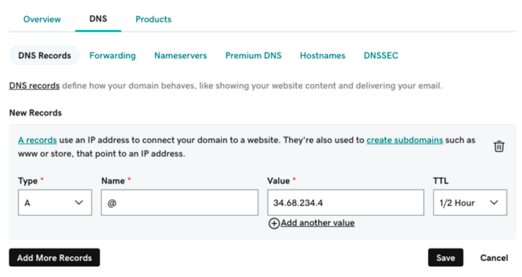Screen dimensions: 522x277
Task: Save the new DNS record
Action: (x=445, y=257)
